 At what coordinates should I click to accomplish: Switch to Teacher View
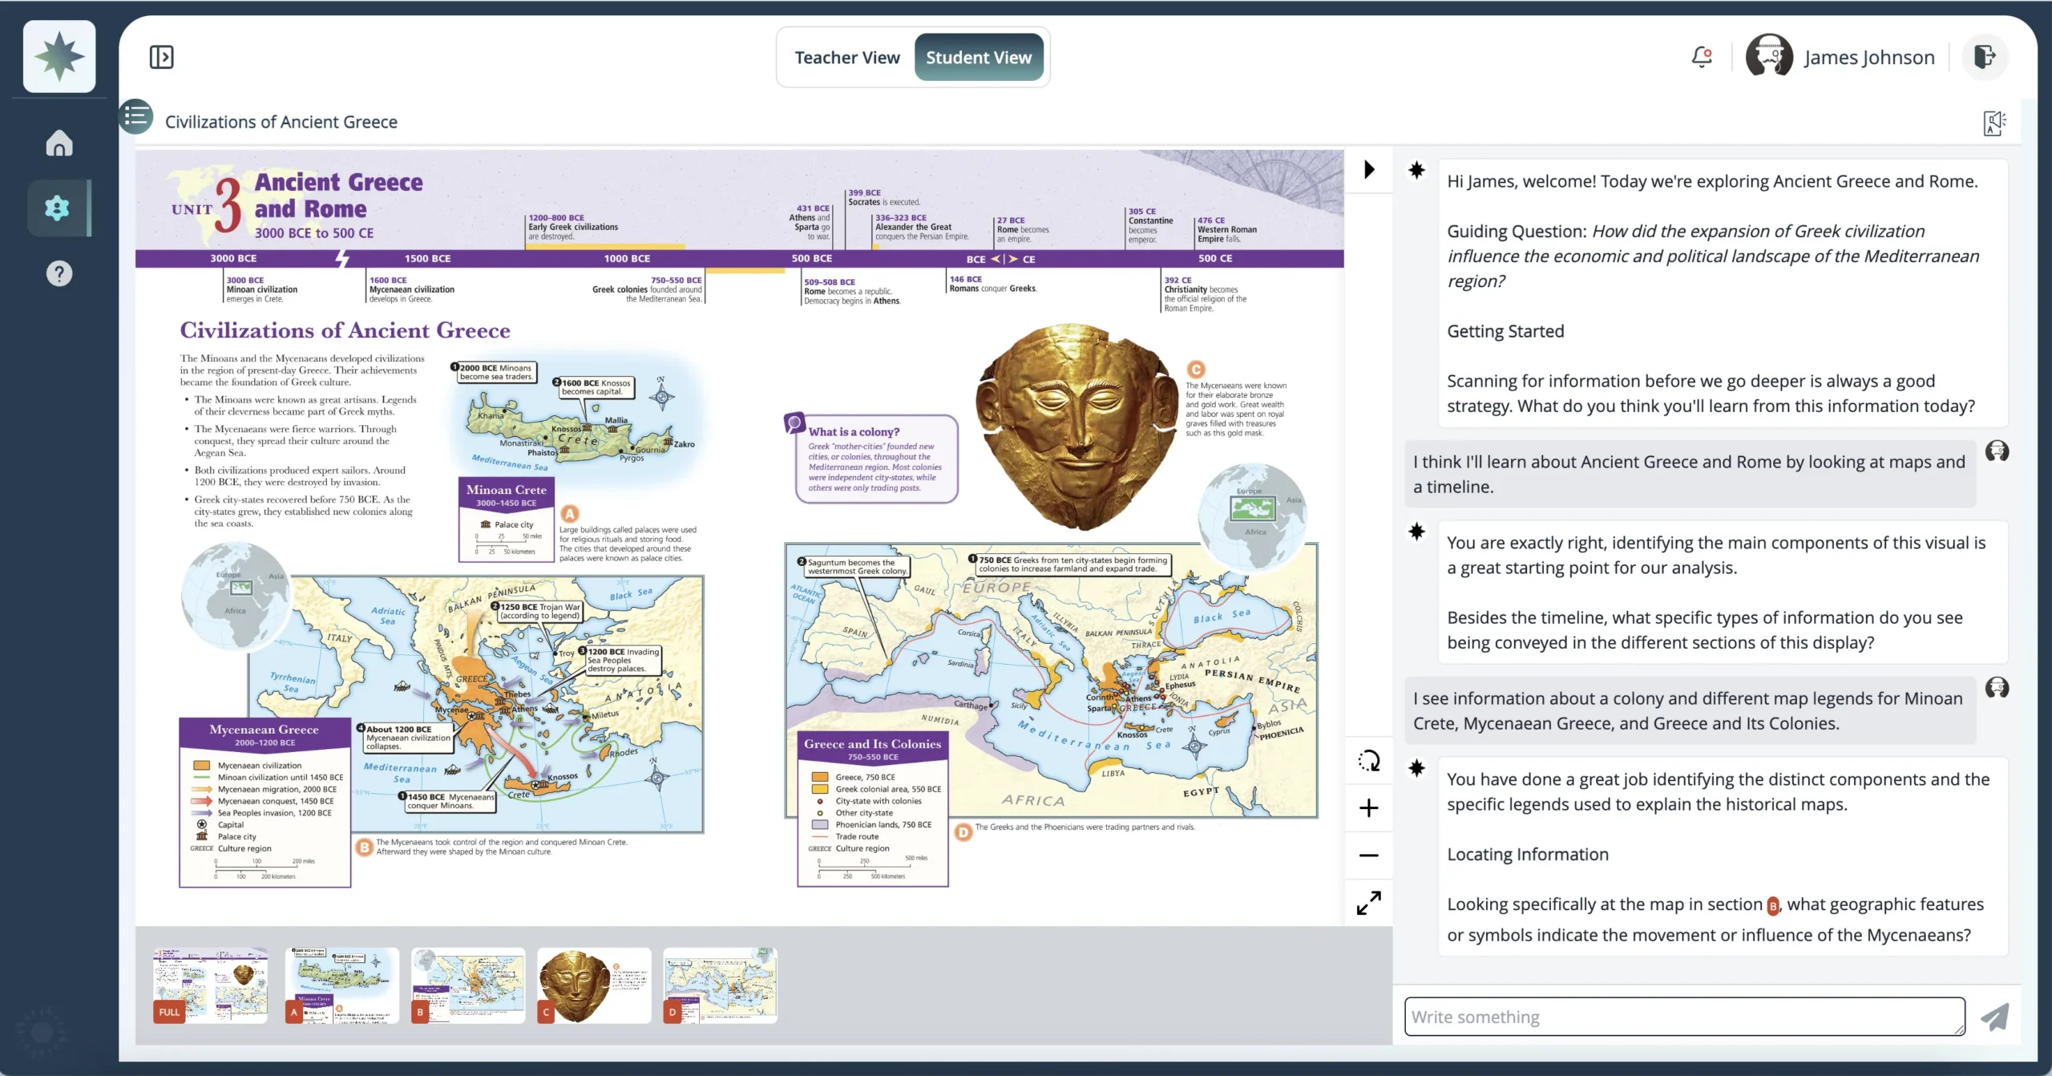point(847,58)
